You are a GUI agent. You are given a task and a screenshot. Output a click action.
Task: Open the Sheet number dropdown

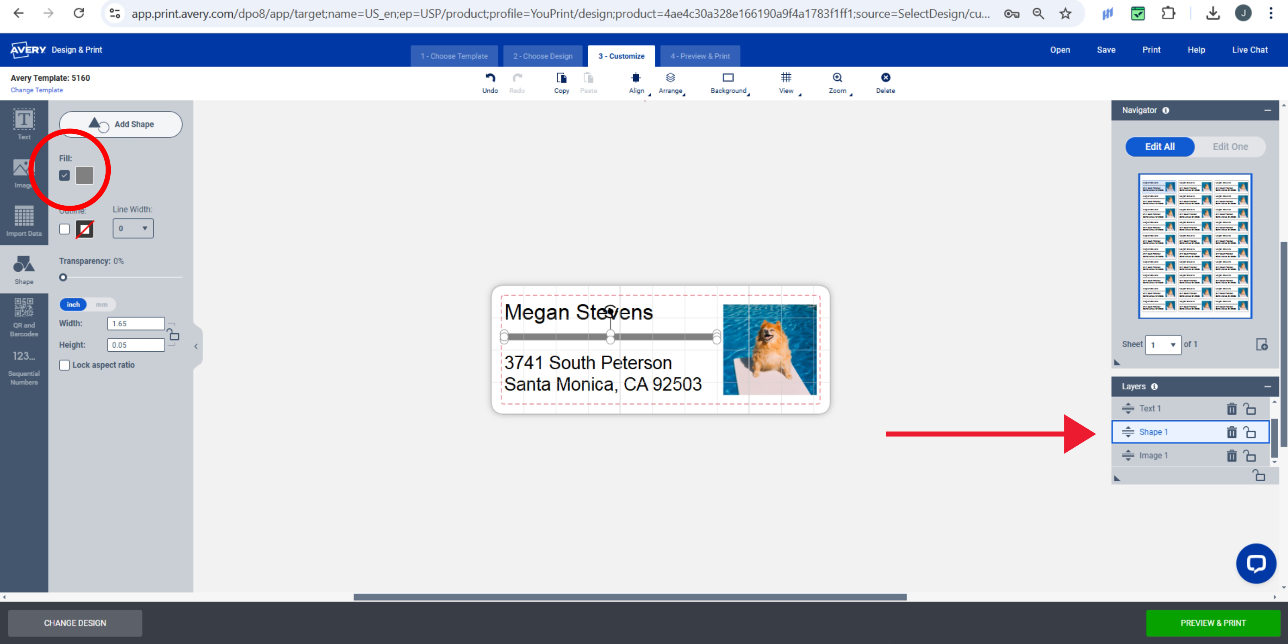pos(1163,344)
